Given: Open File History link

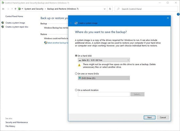Looking at the screenshot, I should [x=10, y=126].
